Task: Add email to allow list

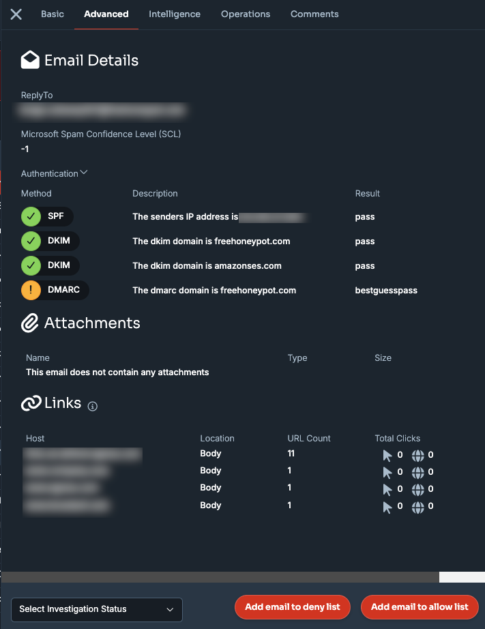Action: [420, 607]
